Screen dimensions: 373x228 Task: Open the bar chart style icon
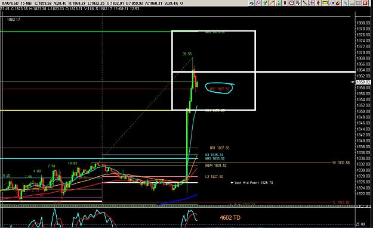[278, 3]
